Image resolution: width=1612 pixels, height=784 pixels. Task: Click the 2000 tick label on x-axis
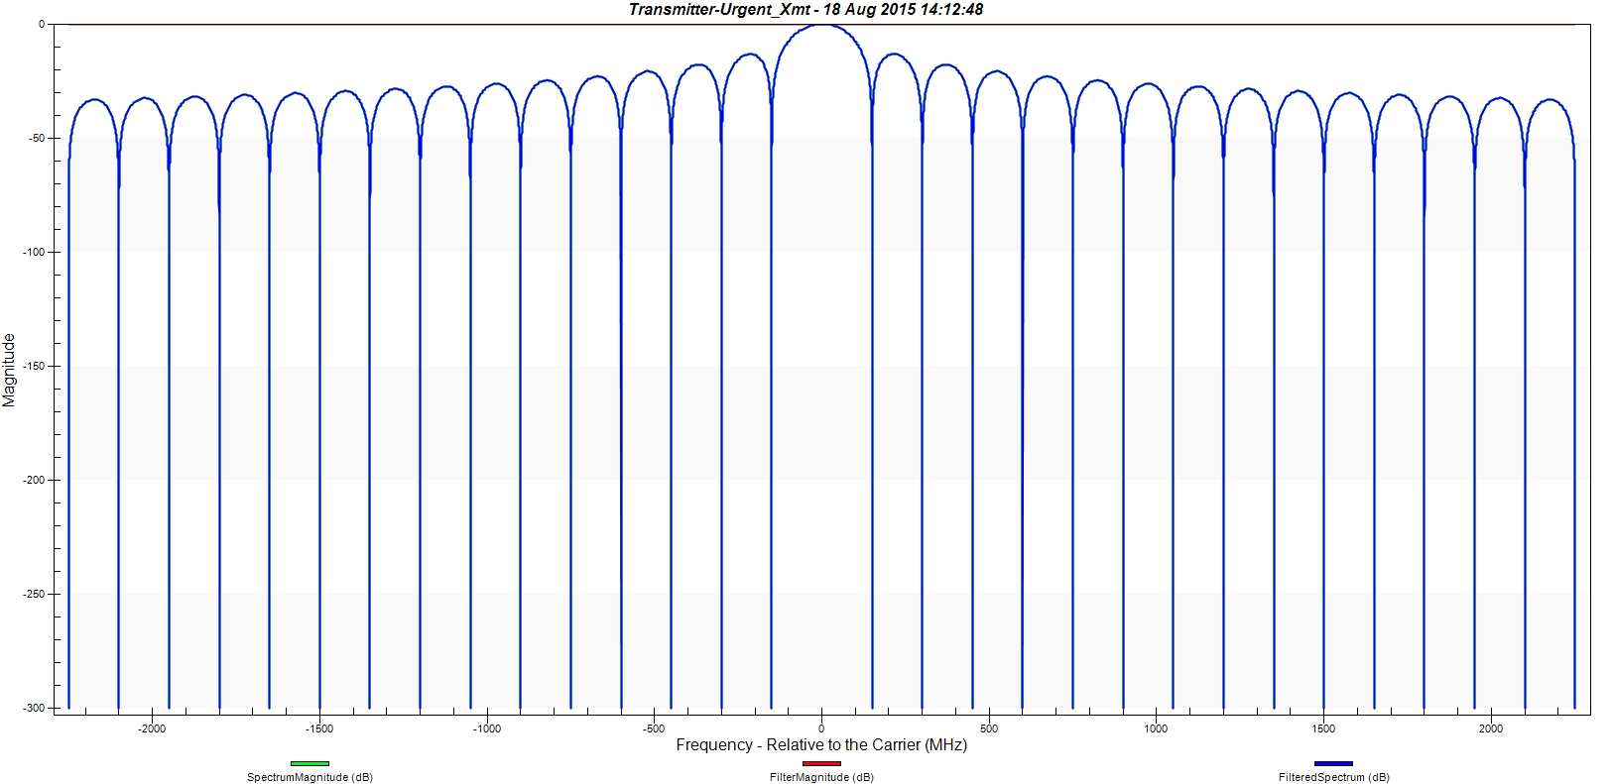pos(1491,728)
